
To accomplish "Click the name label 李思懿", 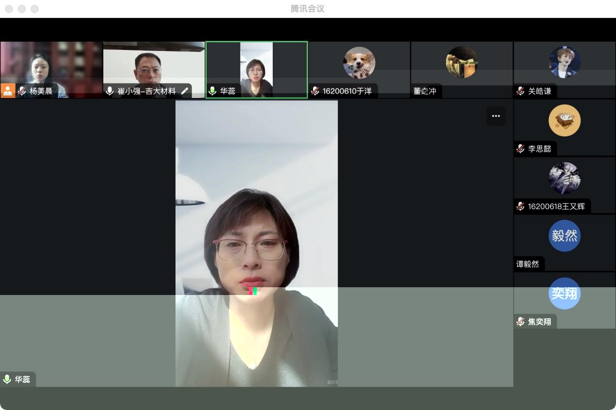I will coord(540,148).
